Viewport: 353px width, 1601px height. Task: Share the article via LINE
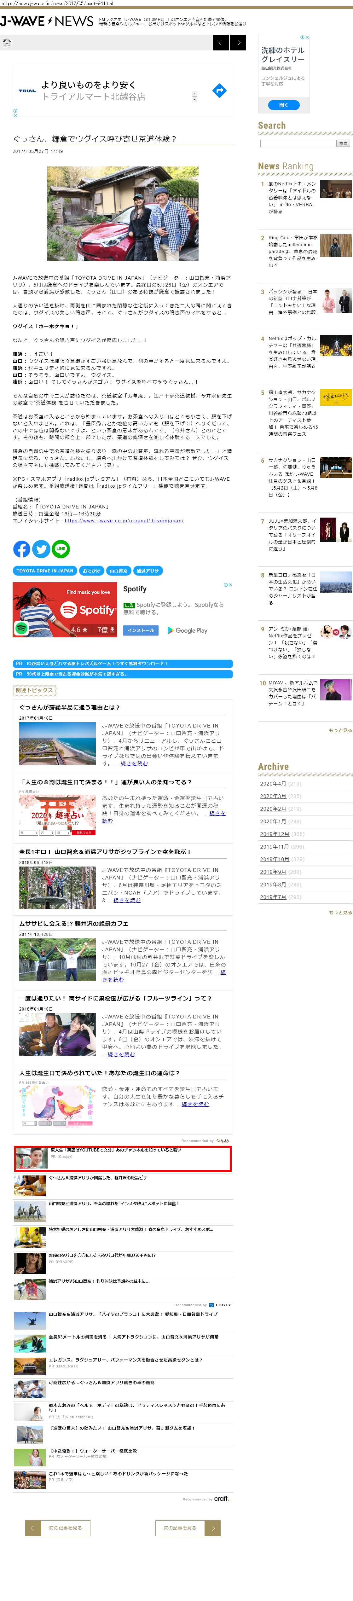pos(60,549)
